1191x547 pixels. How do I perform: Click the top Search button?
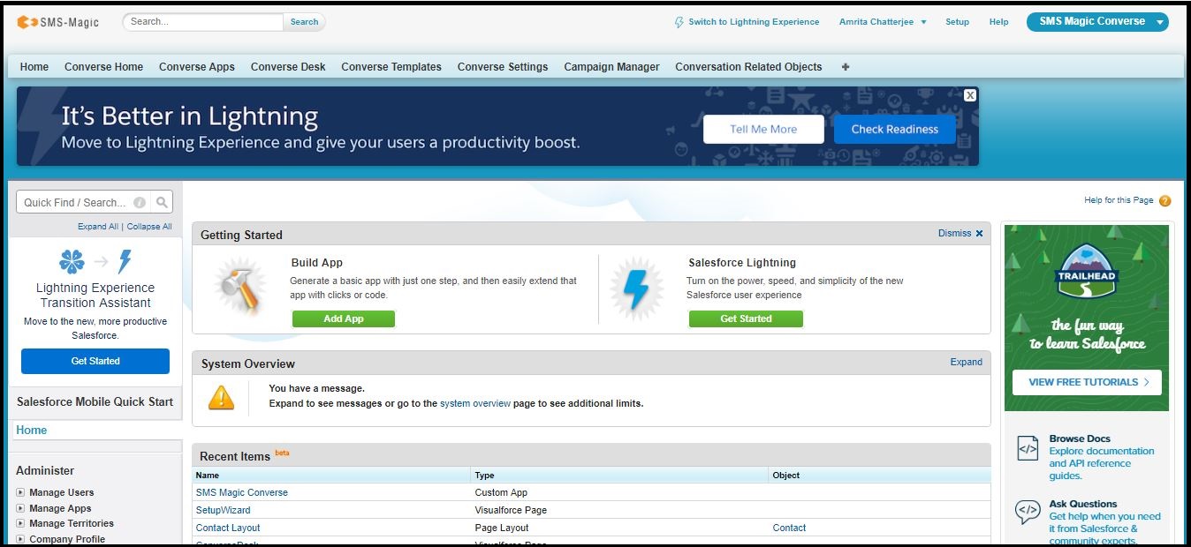coord(304,22)
